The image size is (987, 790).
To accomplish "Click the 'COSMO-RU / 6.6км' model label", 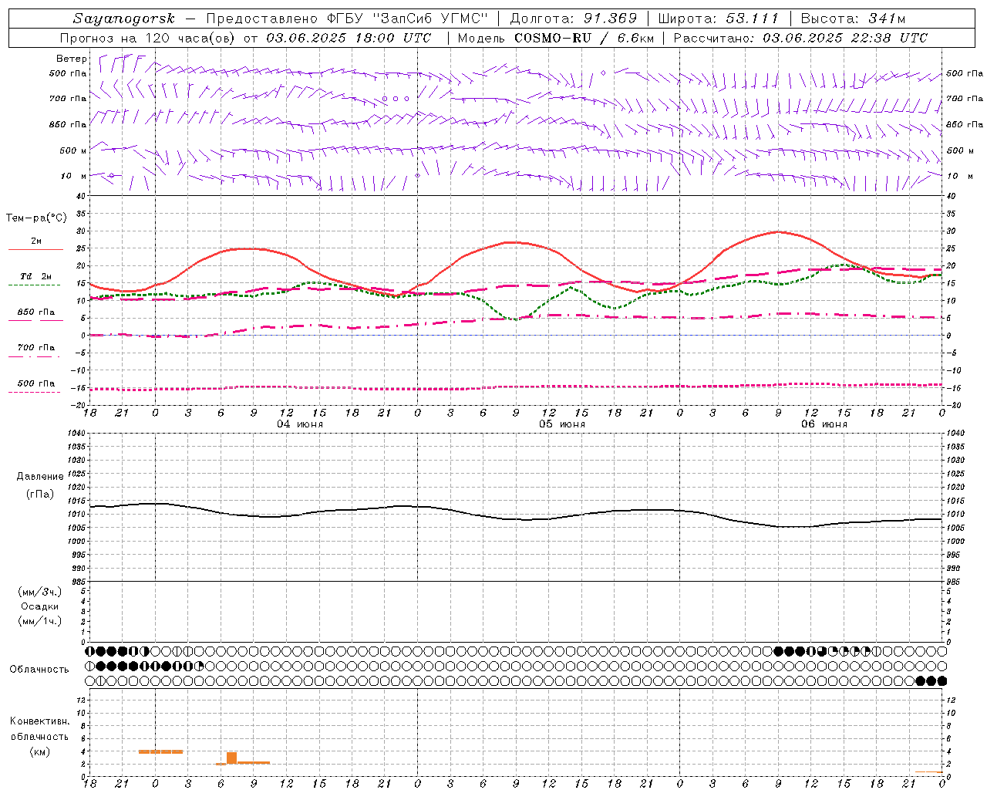I will pyautogui.click(x=584, y=38).
